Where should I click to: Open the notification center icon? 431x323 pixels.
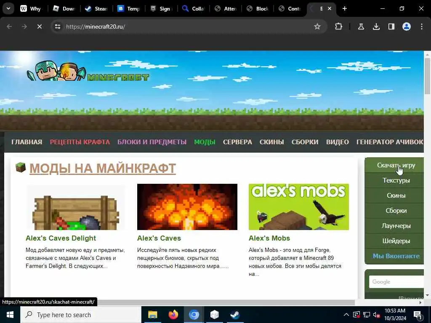(418, 315)
